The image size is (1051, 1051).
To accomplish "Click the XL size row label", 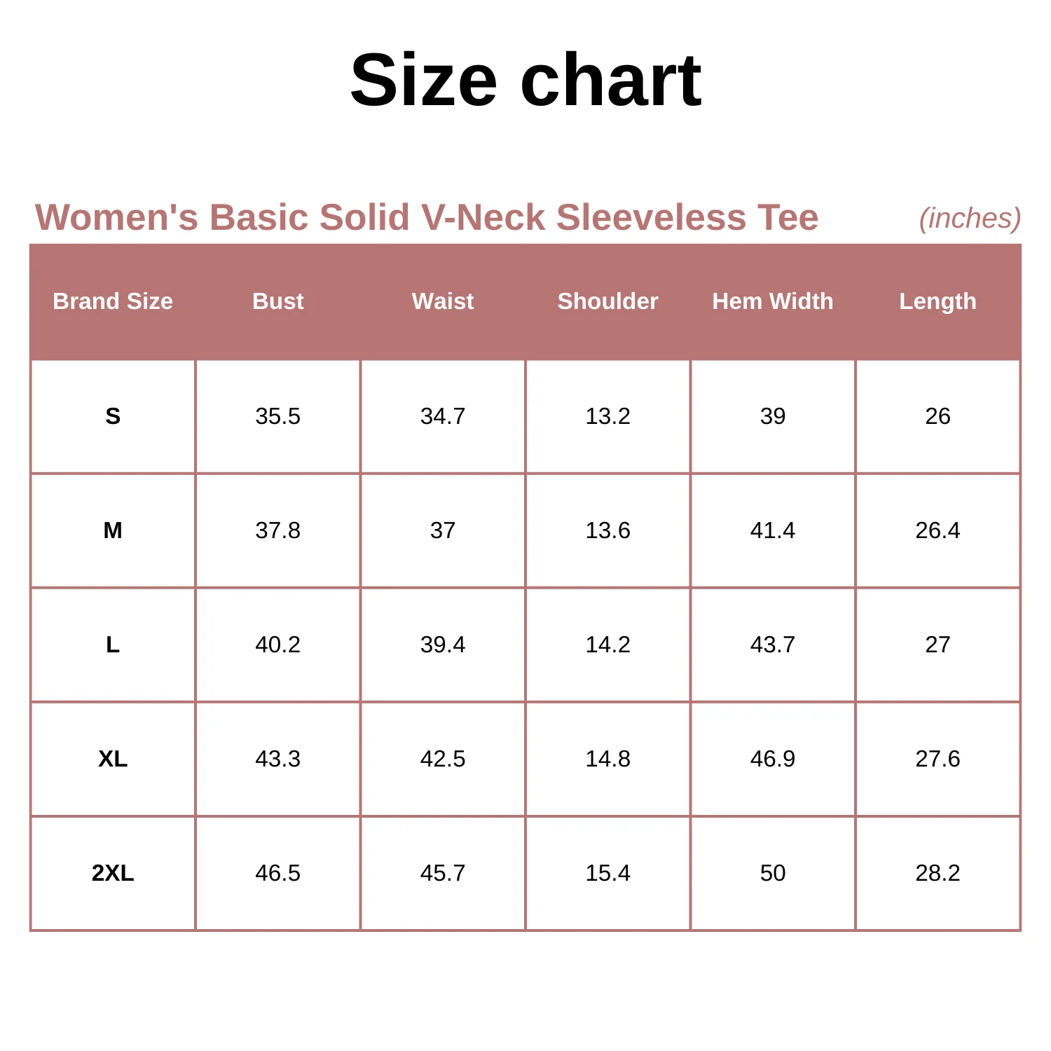I will 113,759.
